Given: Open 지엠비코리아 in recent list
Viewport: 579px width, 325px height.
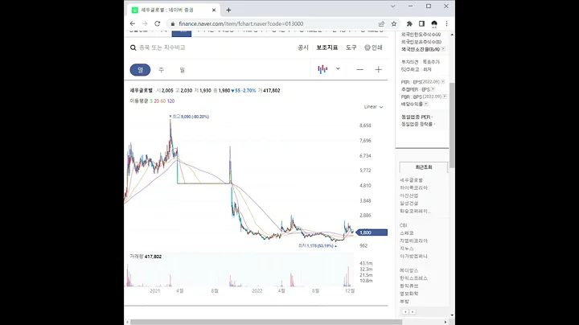Looking at the screenshot, I should tap(413, 241).
